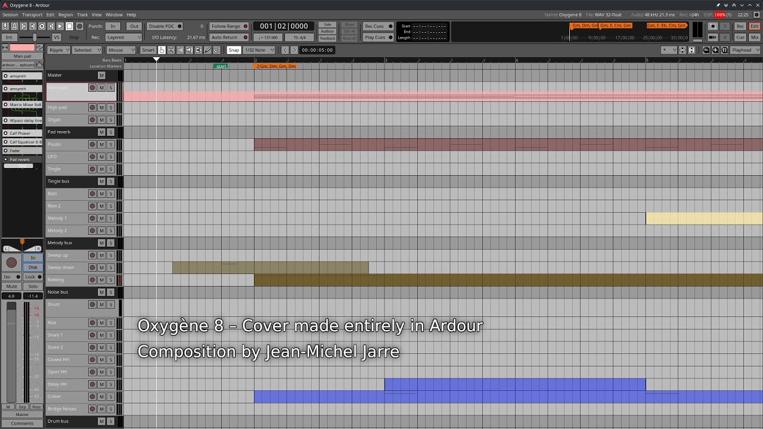Open the Track menu

(x=82, y=14)
